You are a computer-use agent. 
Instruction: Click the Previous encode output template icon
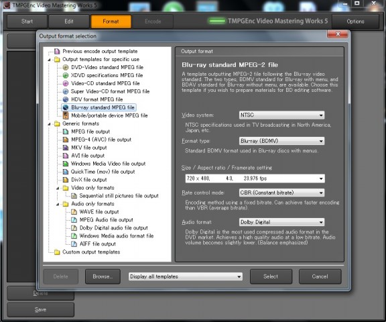click(x=57, y=51)
